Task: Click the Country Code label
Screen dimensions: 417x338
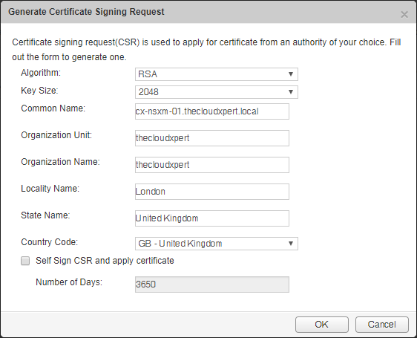Action: pos(49,242)
